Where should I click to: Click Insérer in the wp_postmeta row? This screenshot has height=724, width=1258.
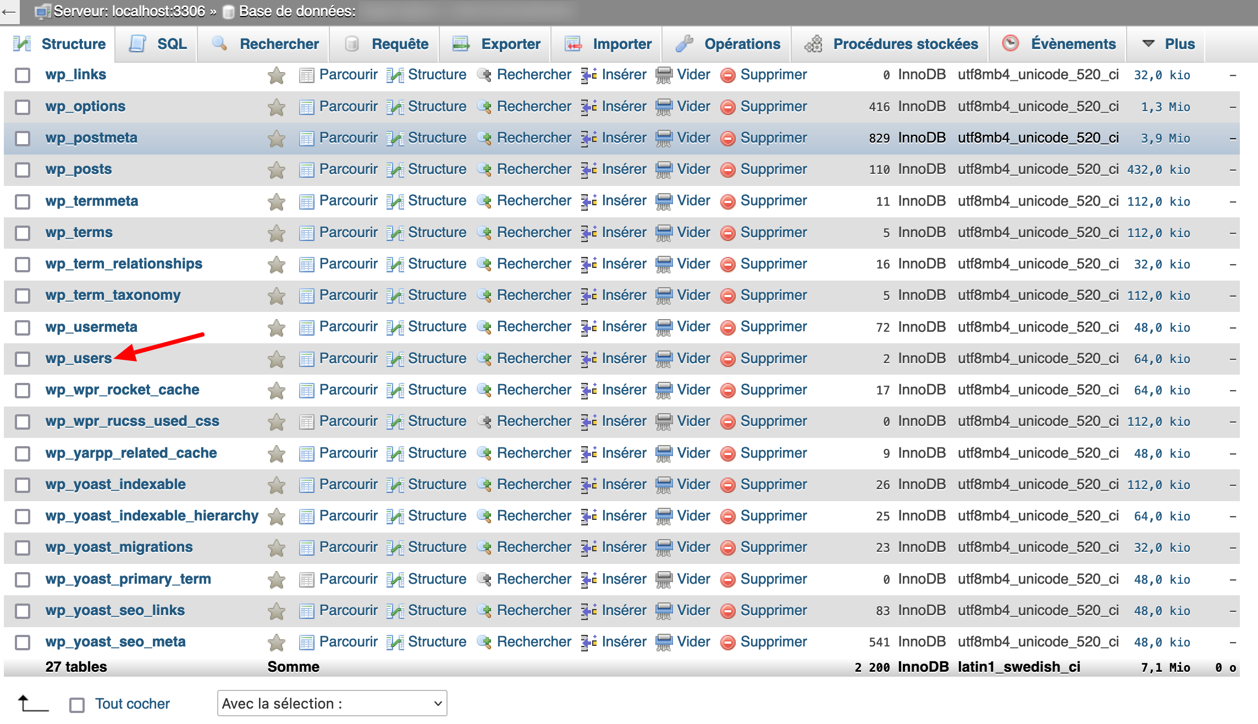coord(624,138)
